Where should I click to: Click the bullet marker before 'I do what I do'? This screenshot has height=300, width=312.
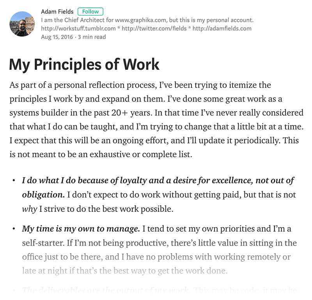coord(14,181)
